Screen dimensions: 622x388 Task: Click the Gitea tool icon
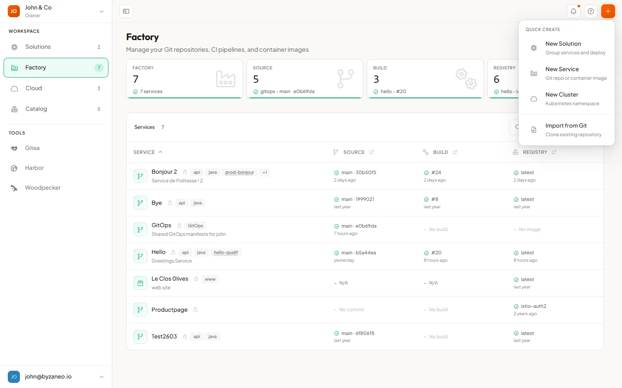point(14,148)
